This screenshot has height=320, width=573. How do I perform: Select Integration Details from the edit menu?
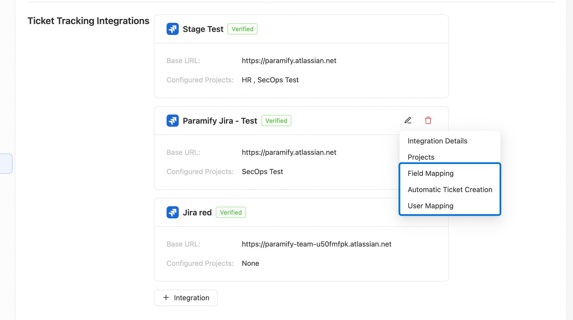click(450, 141)
